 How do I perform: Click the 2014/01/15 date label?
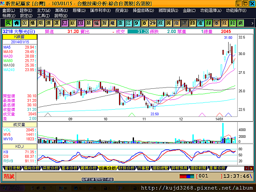coord(20,42)
